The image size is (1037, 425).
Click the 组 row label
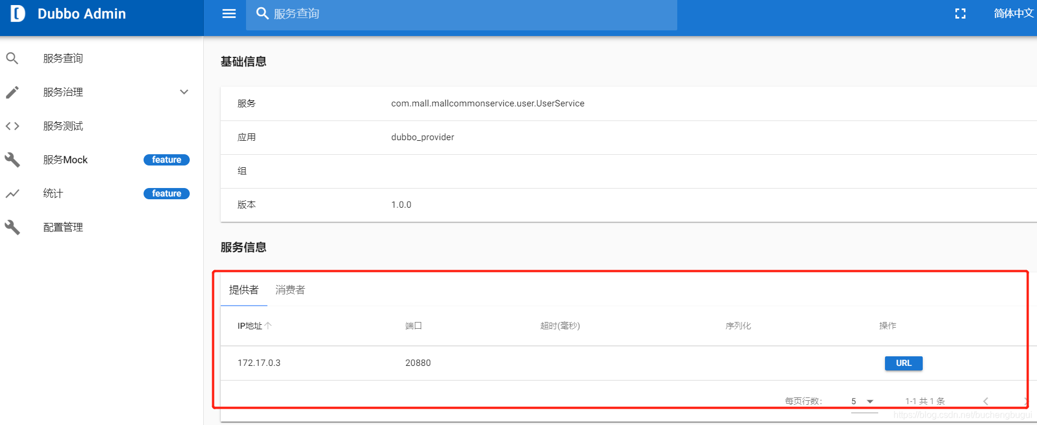point(242,171)
